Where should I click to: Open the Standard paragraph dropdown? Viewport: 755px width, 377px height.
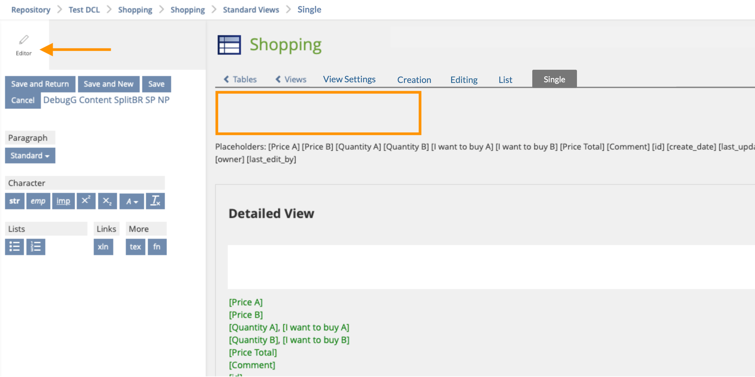(x=30, y=156)
